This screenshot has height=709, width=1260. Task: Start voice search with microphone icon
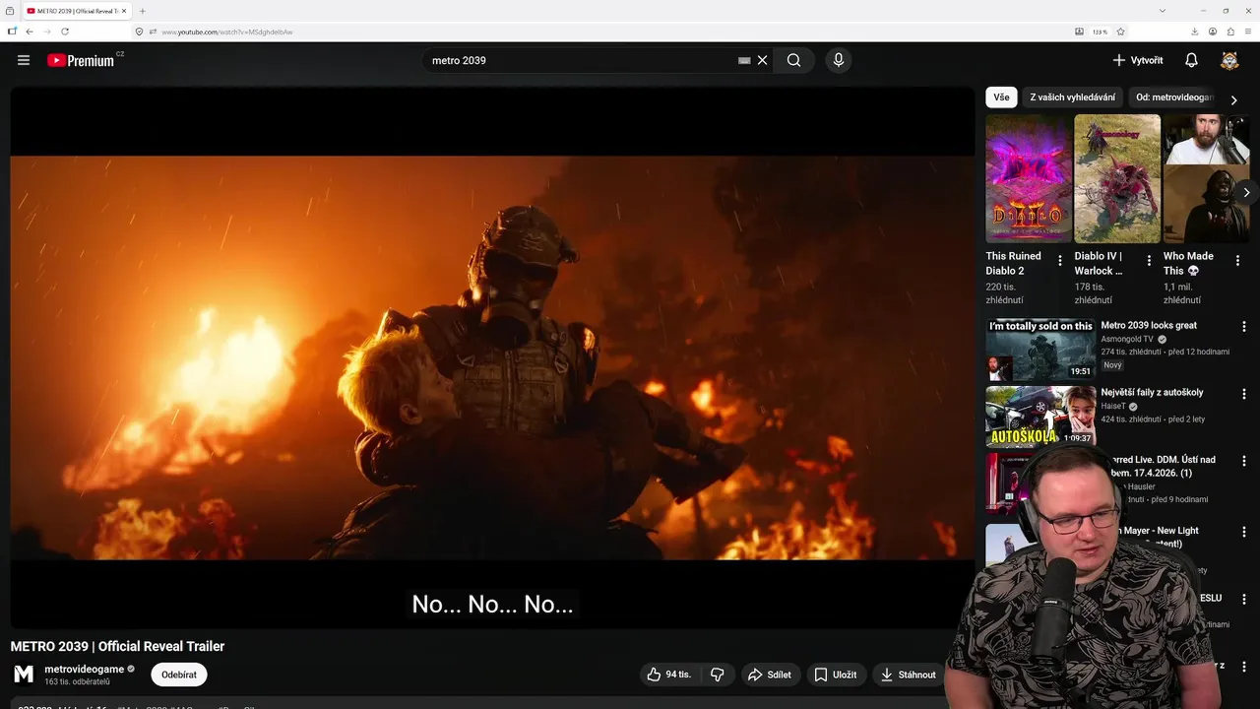pos(839,60)
